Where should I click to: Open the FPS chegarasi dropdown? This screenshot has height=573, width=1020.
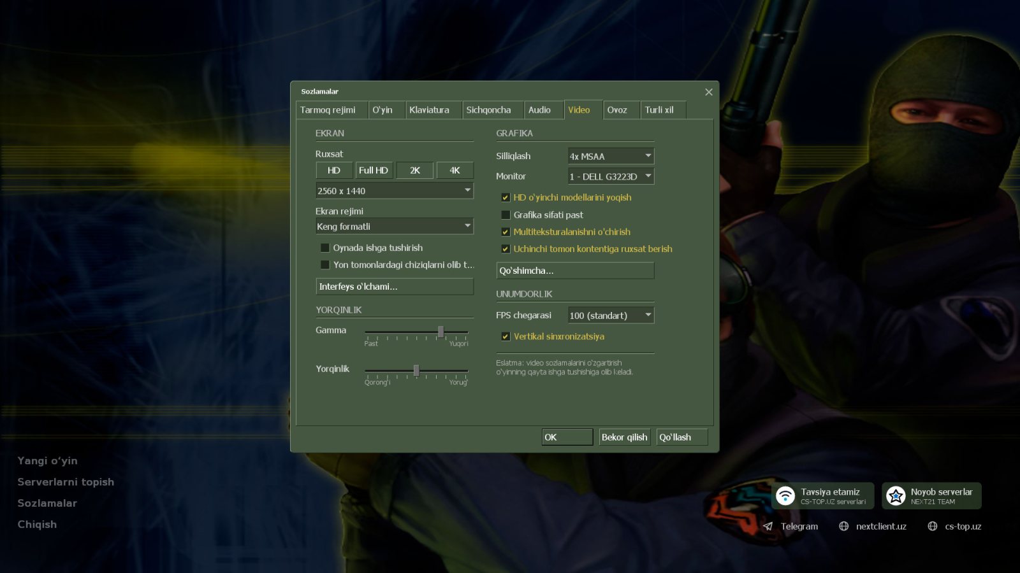click(611, 315)
